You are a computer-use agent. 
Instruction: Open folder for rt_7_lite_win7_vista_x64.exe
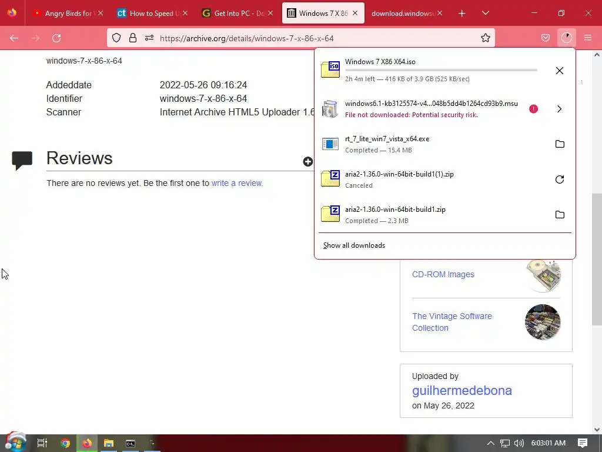(560, 144)
